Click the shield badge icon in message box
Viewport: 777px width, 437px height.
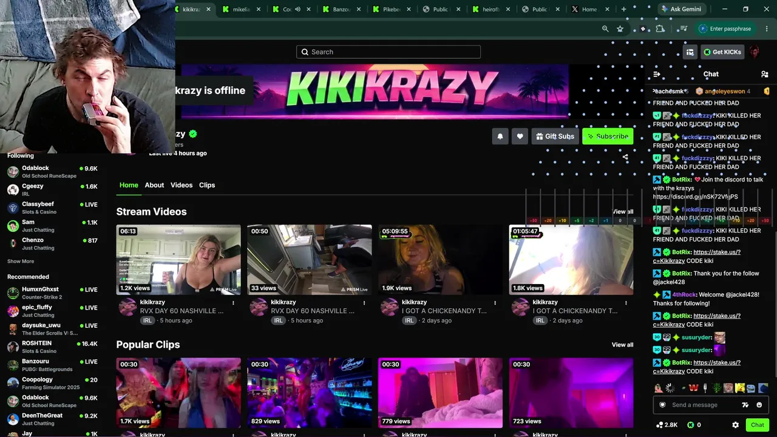(662, 405)
